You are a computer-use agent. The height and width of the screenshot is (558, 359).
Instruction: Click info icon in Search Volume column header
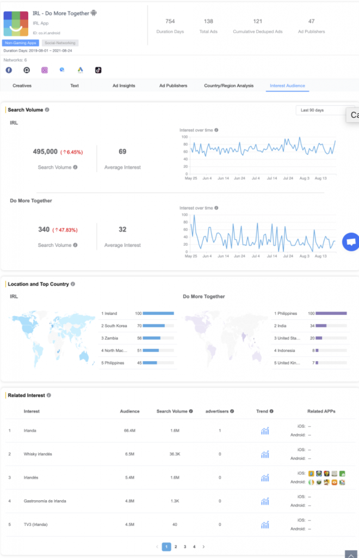(191, 411)
